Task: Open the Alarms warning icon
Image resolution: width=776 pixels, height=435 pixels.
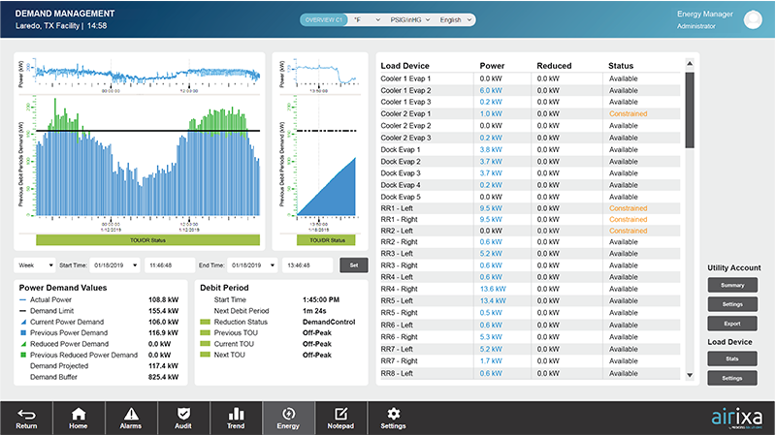Action: tap(131, 415)
